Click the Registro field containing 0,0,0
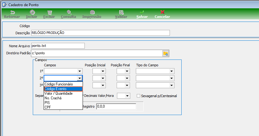Image resolution: width=259 pixels, height=136 pixels. click(x=116, y=106)
